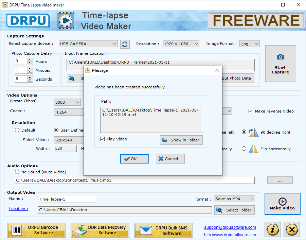The image size is (306, 240).
Task: Click the output Location path field
Action: click(125, 210)
